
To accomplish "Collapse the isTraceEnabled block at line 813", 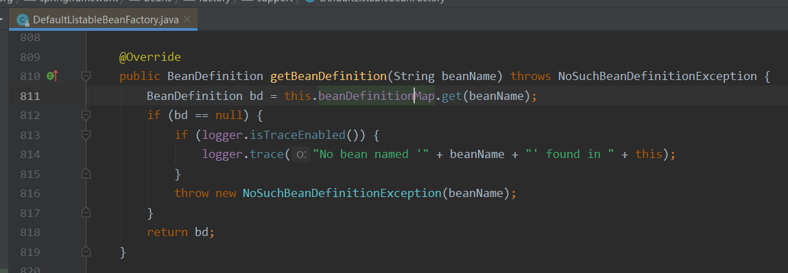I will 86,135.
